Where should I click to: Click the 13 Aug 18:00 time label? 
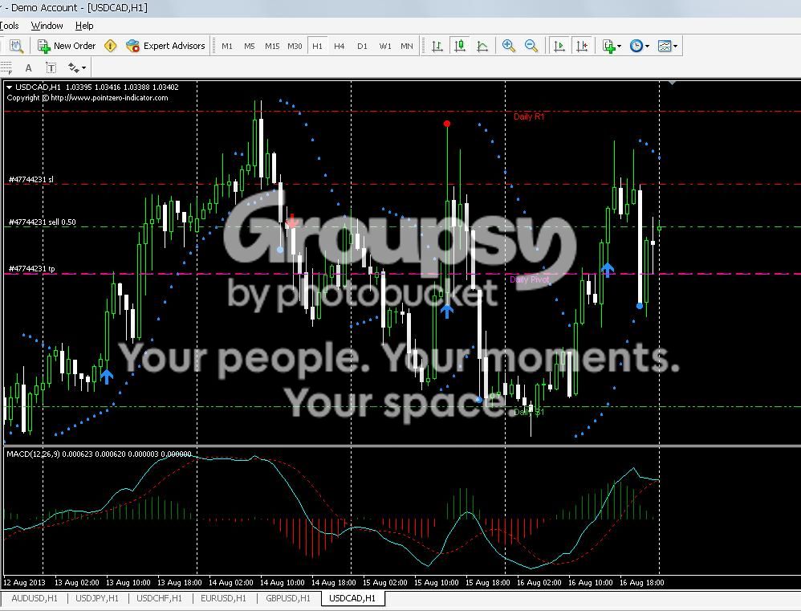179,582
